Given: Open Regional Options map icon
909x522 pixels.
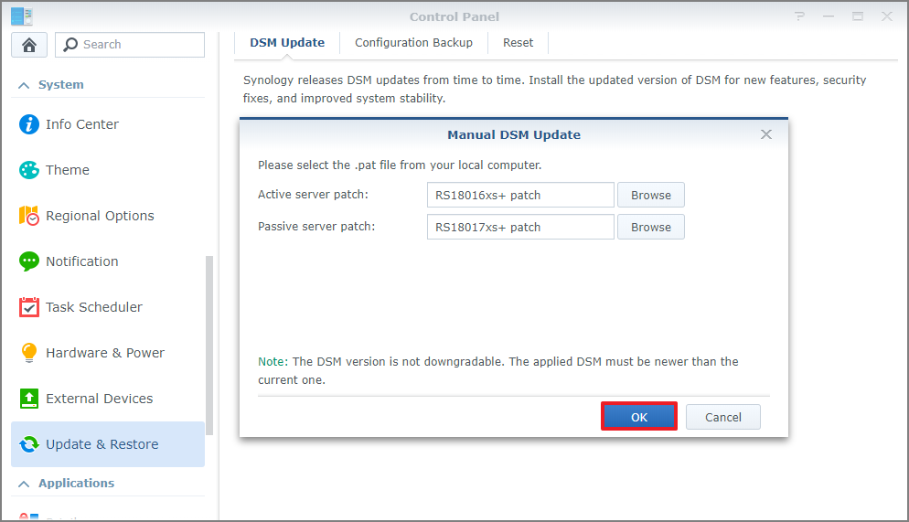Looking at the screenshot, I should [29, 216].
